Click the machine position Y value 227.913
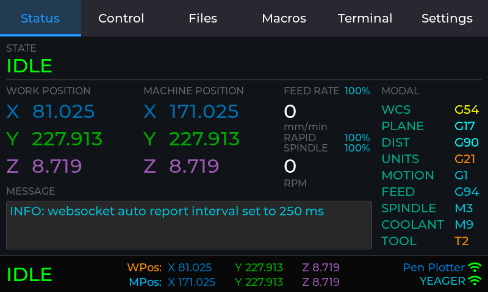Screen dimensions: 488x292 tap(204, 139)
